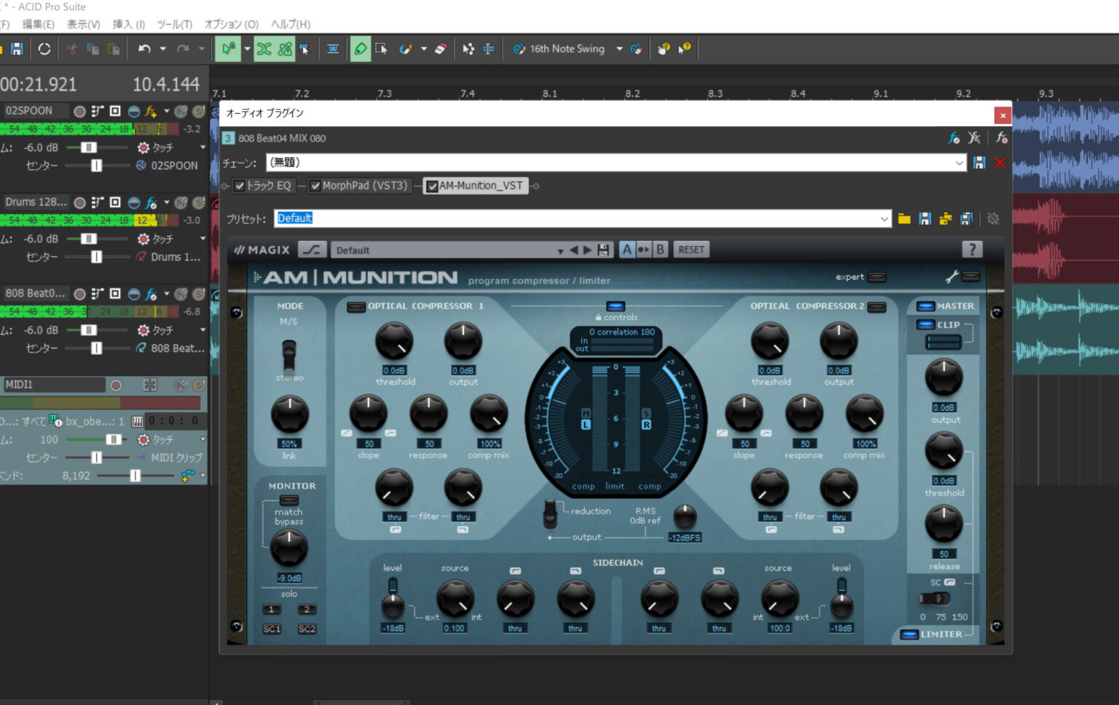Image resolution: width=1119 pixels, height=705 pixels.
Task: Select the Eraser tool in toolbar
Action: click(x=441, y=49)
